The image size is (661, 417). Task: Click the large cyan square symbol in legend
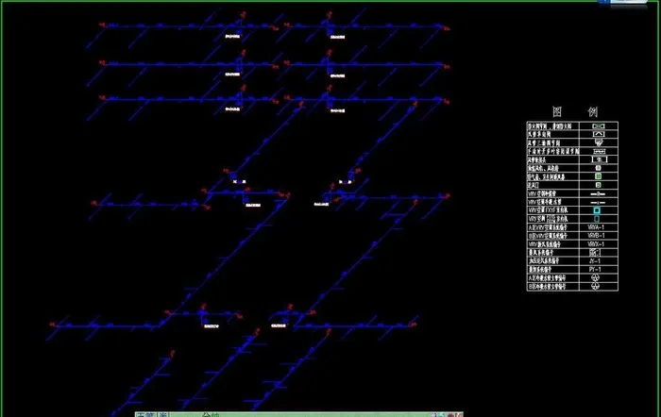click(x=597, y=209)
